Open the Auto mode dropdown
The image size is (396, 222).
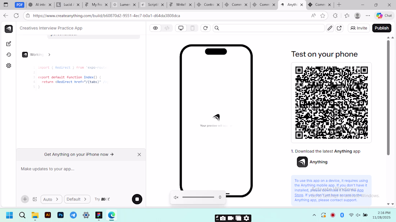tap(51, 199)
